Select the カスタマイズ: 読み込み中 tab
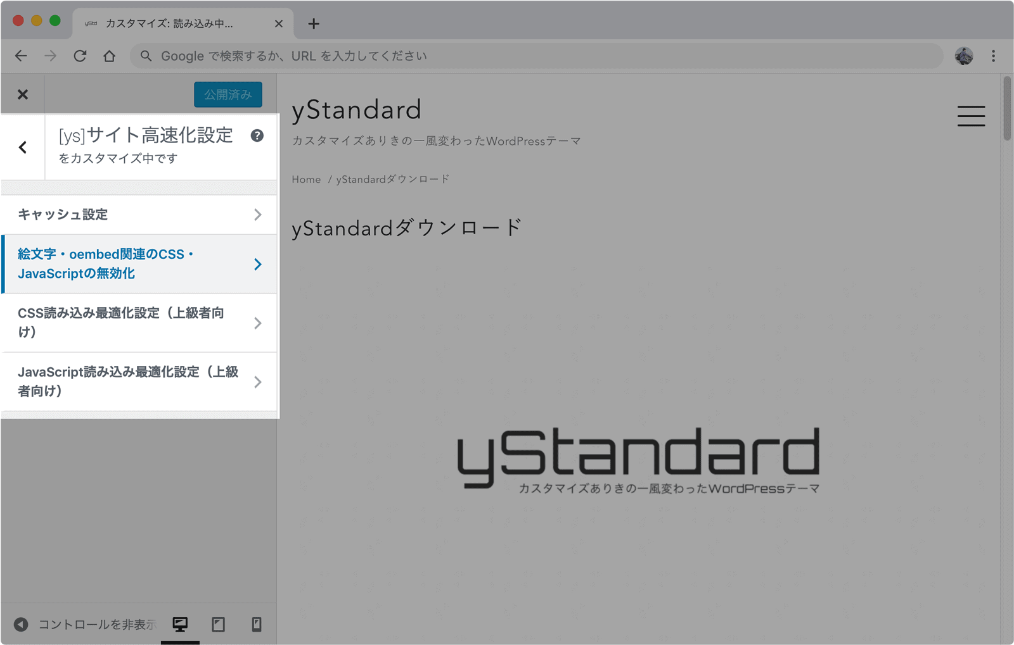 pyautogui.click(x=183, y=23)
